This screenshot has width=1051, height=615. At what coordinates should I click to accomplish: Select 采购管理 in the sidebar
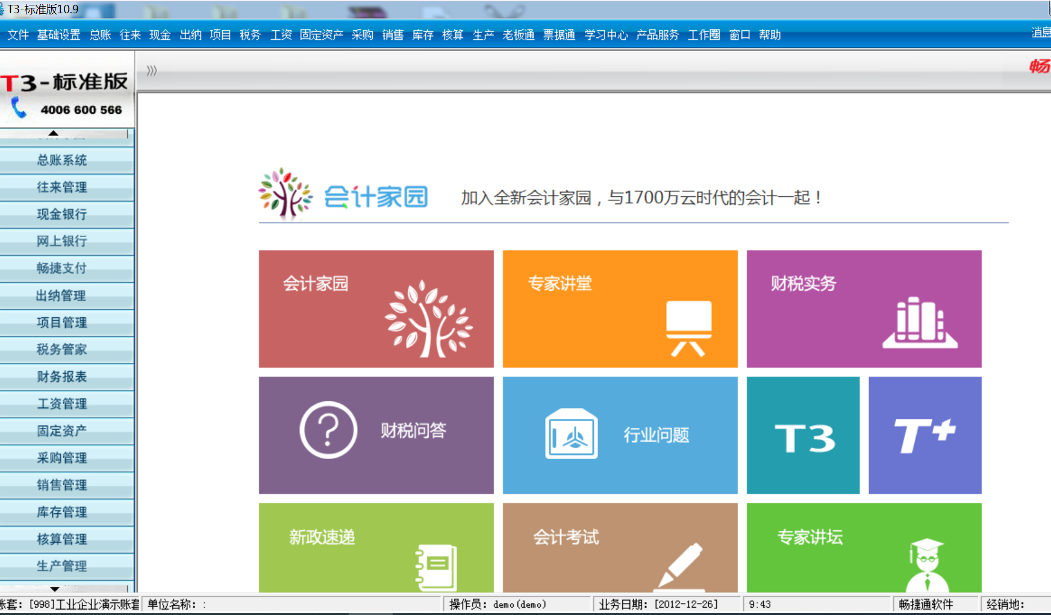[67, 458]
